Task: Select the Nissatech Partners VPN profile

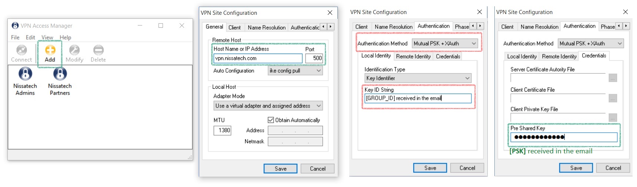Action: (60, 81)
